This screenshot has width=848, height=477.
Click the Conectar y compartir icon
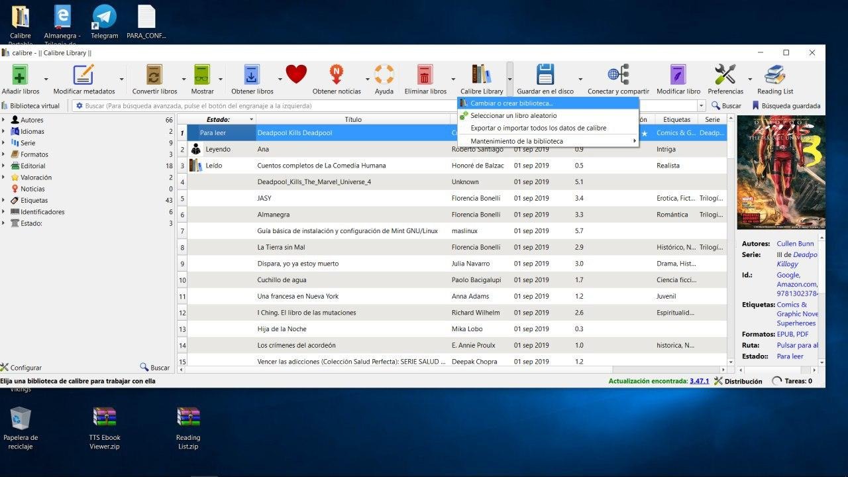617,74
